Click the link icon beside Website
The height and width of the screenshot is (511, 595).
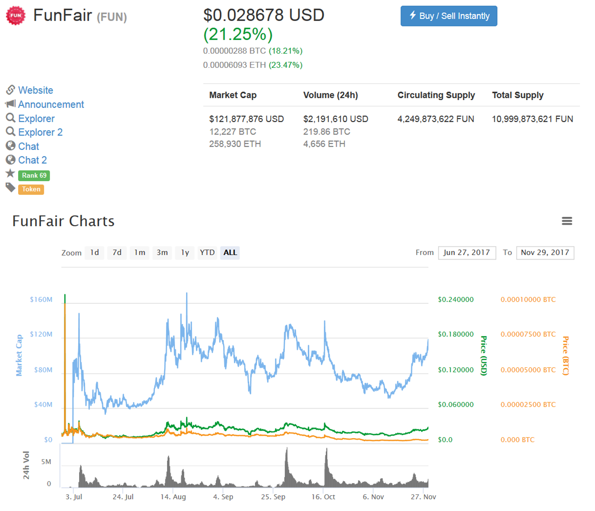(x=11, y=90)
